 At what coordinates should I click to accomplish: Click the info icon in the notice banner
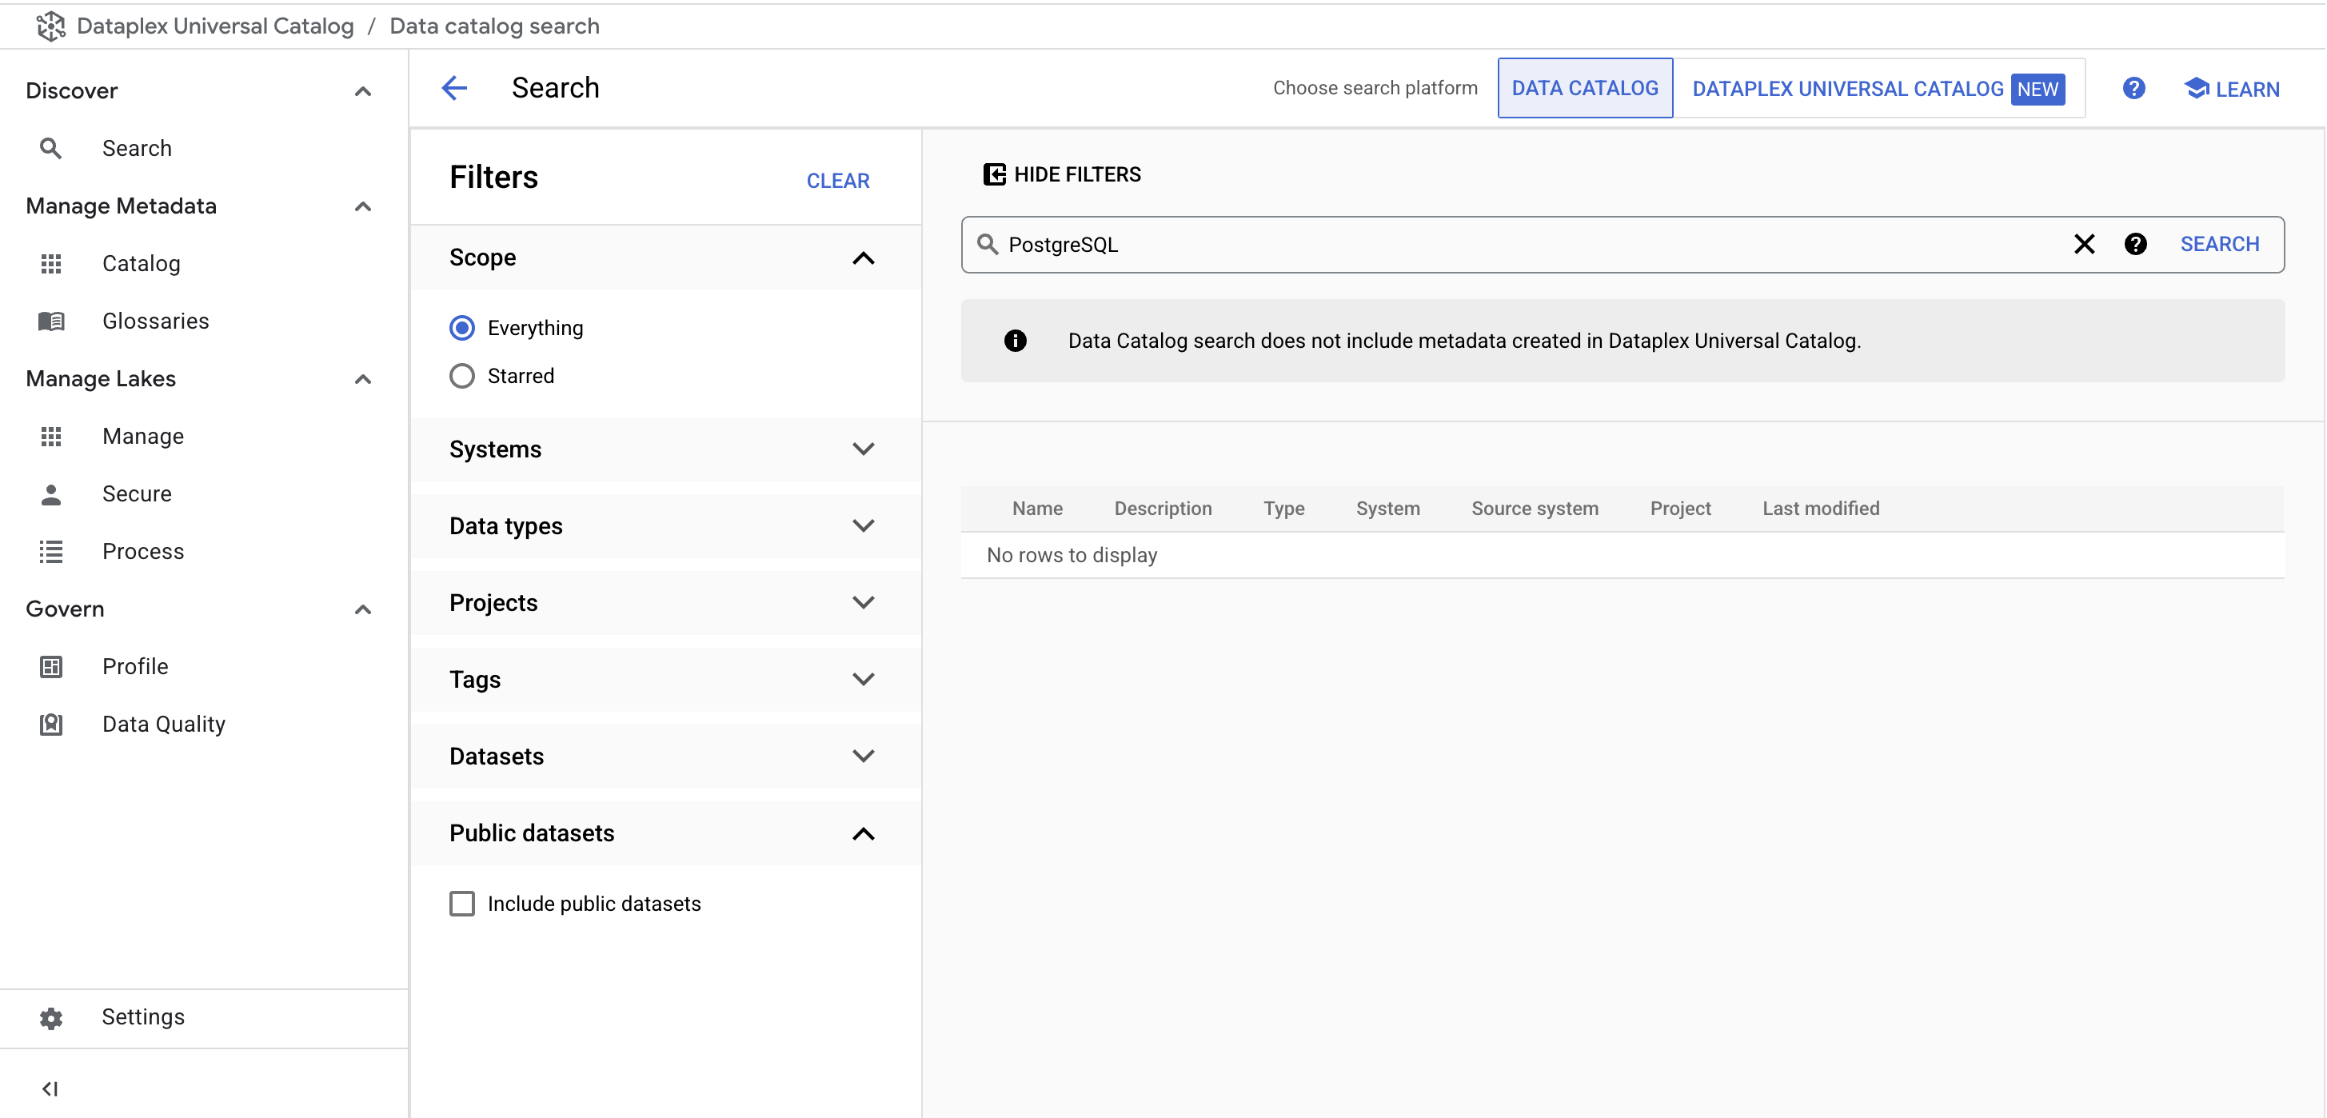(x=1016, y=341)
